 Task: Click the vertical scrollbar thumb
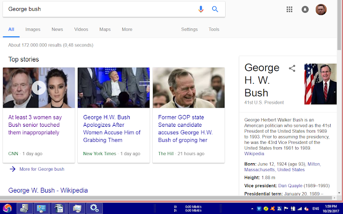tap(339, 25)
